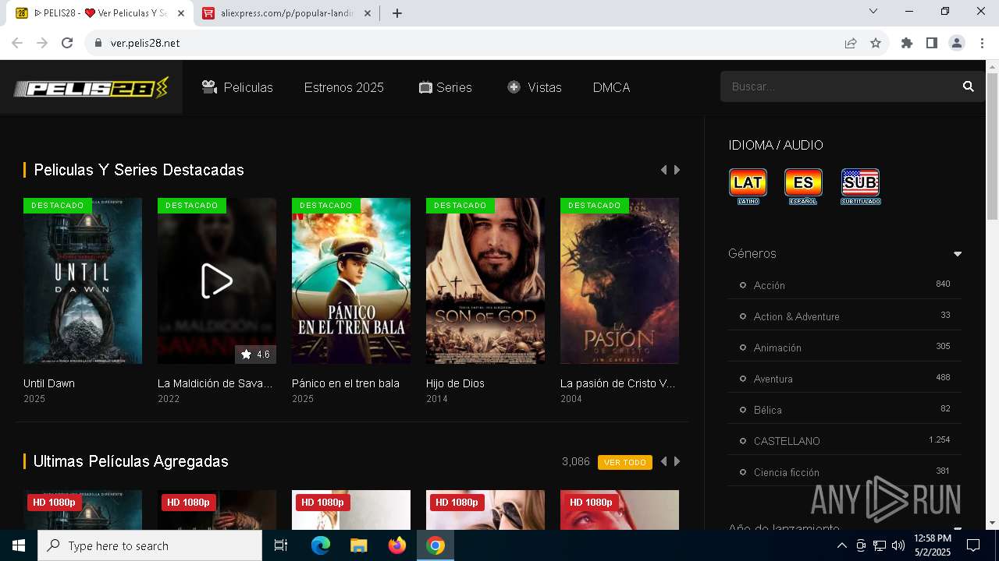Open the Son of God poster
The width and height of the screenshot is (999, 561).
point(485,280)
